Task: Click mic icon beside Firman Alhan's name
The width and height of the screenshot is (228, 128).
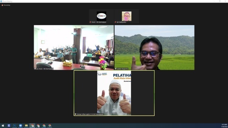Action: tap(75, 114)
